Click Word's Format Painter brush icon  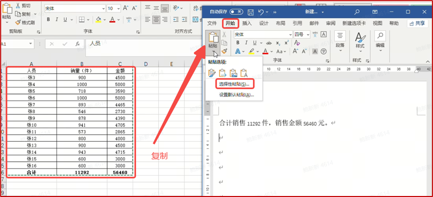click(x=224, y=51)
